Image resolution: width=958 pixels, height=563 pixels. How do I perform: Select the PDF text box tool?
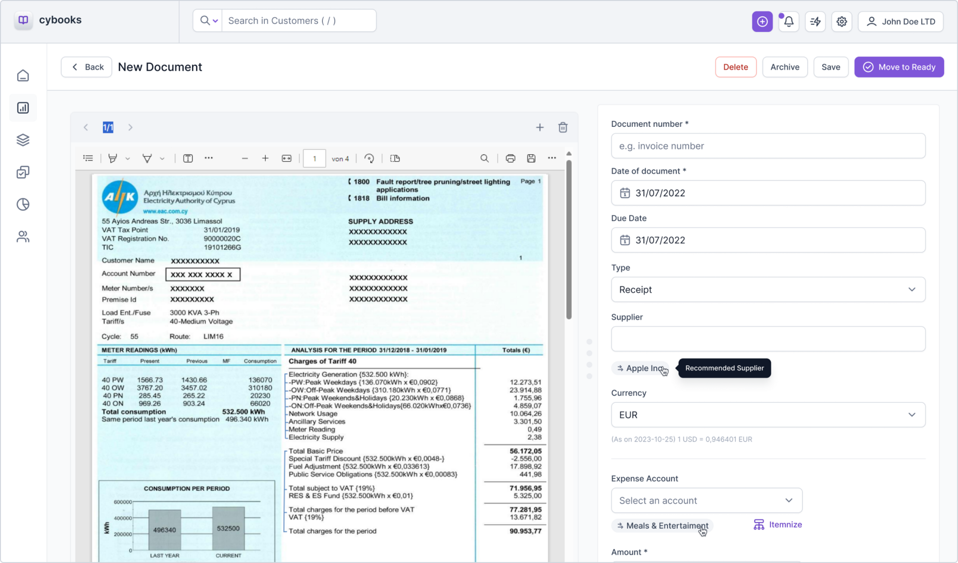[188, 158]
